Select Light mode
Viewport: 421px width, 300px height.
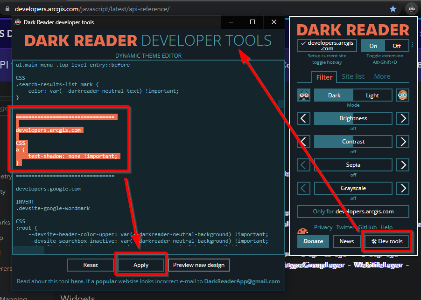(372, 95)
